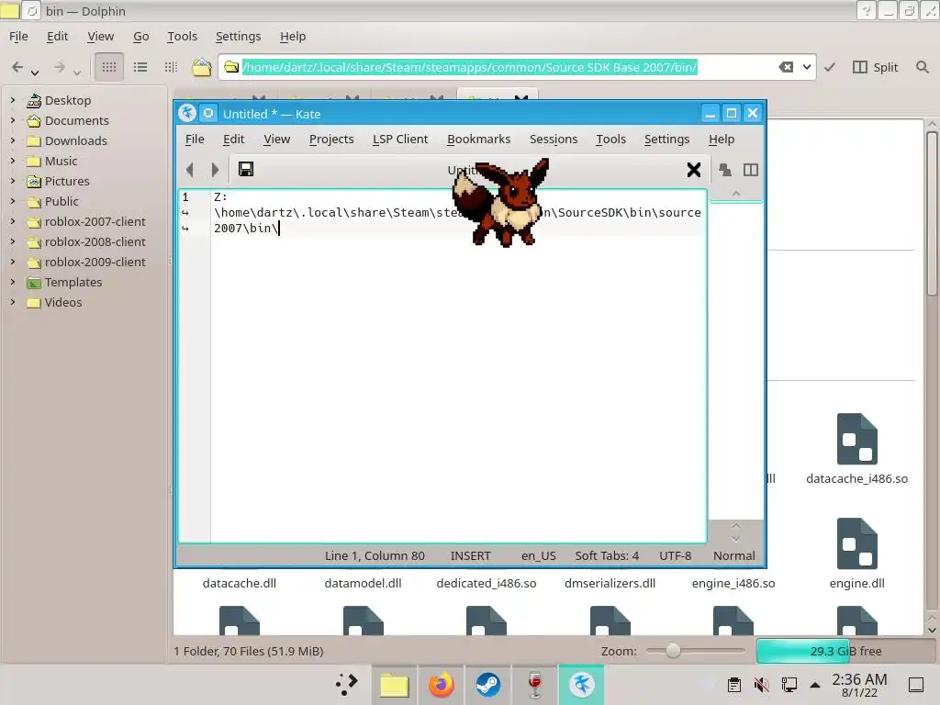940x705 pixels.
Task: Expand the Downloads folder tree node
Action: click(13, 140)
